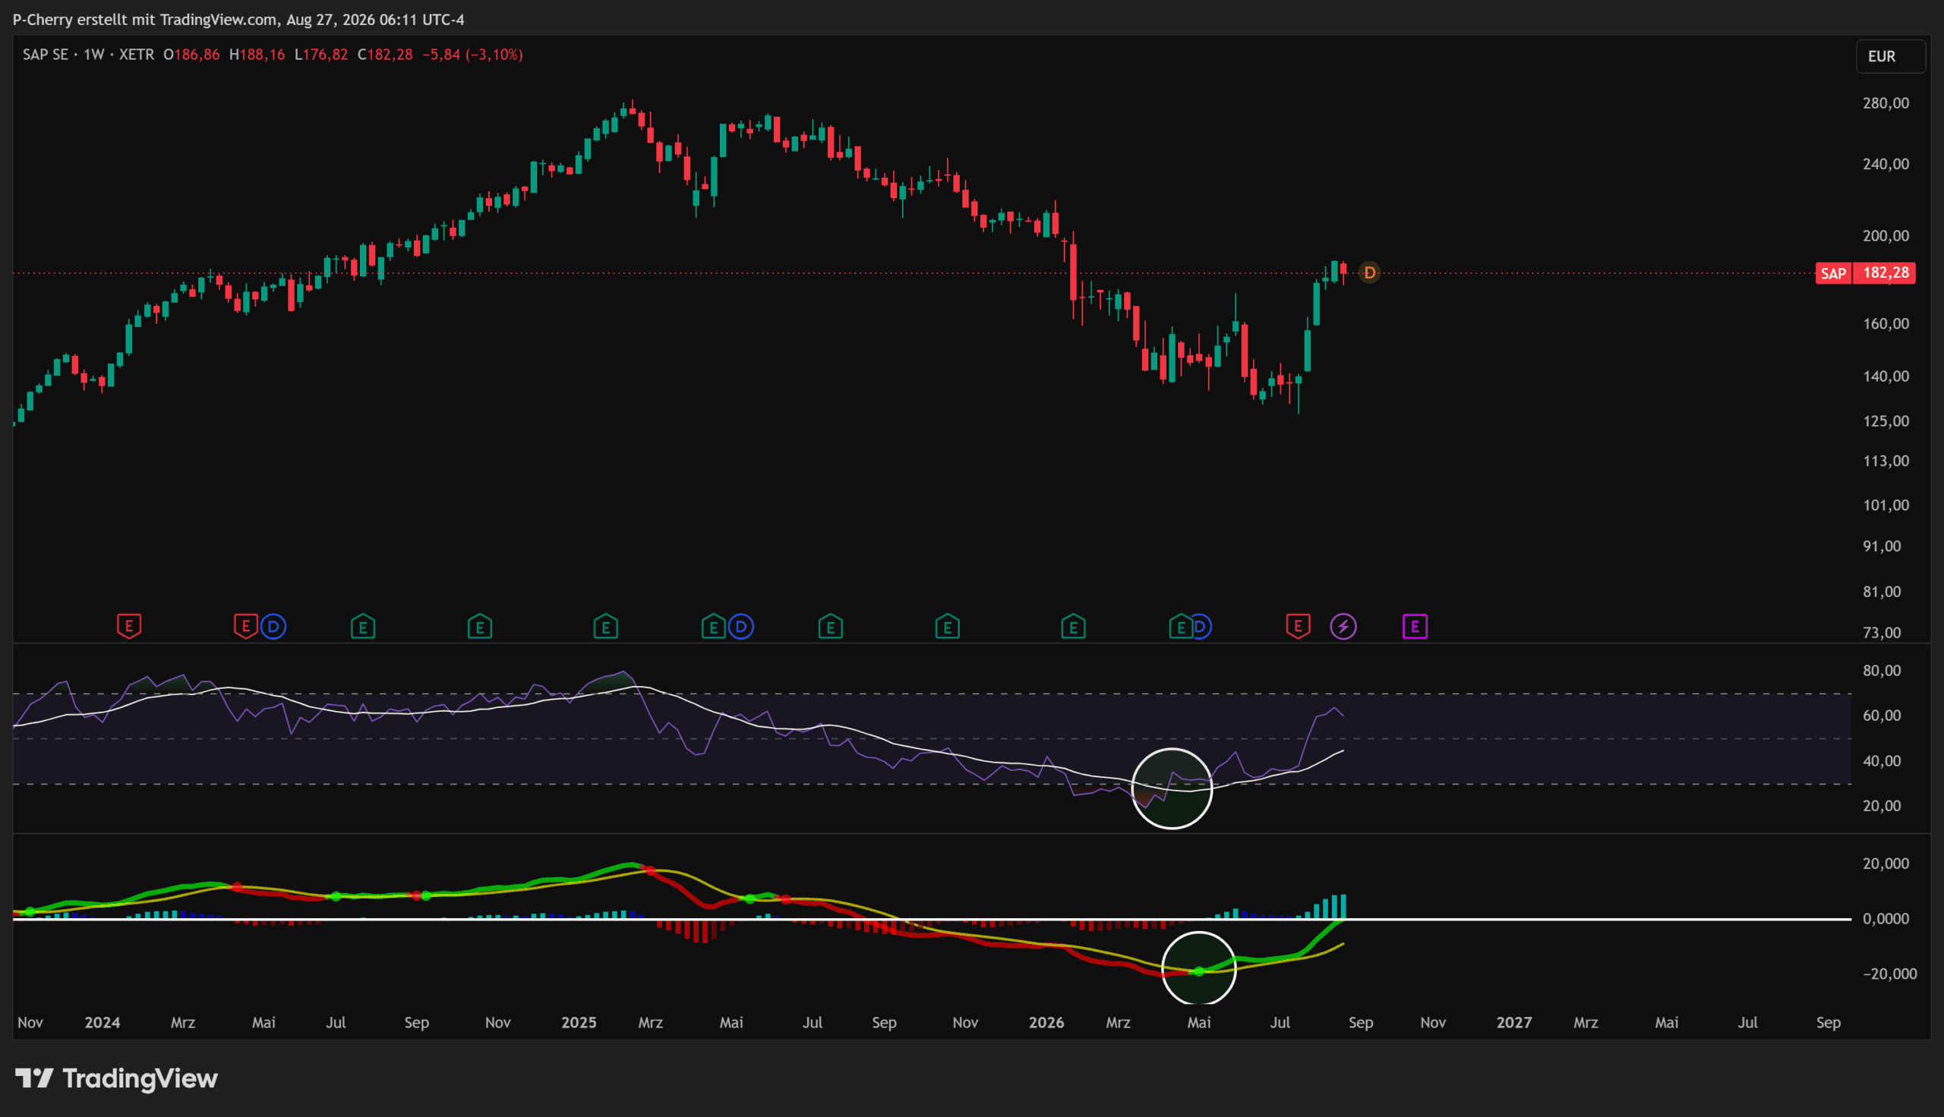Click the earnings marker of October 2025

pos(948,627)
